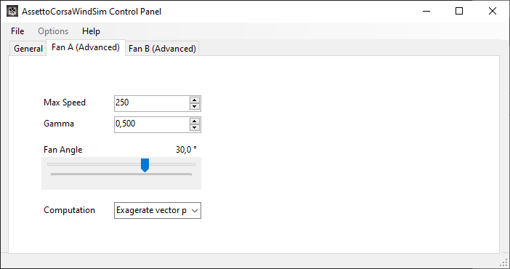Click the Computation combo box chevron arrow

(x=195, y=211)
